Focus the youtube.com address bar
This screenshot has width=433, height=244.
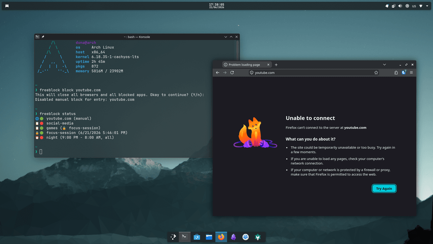315,73
